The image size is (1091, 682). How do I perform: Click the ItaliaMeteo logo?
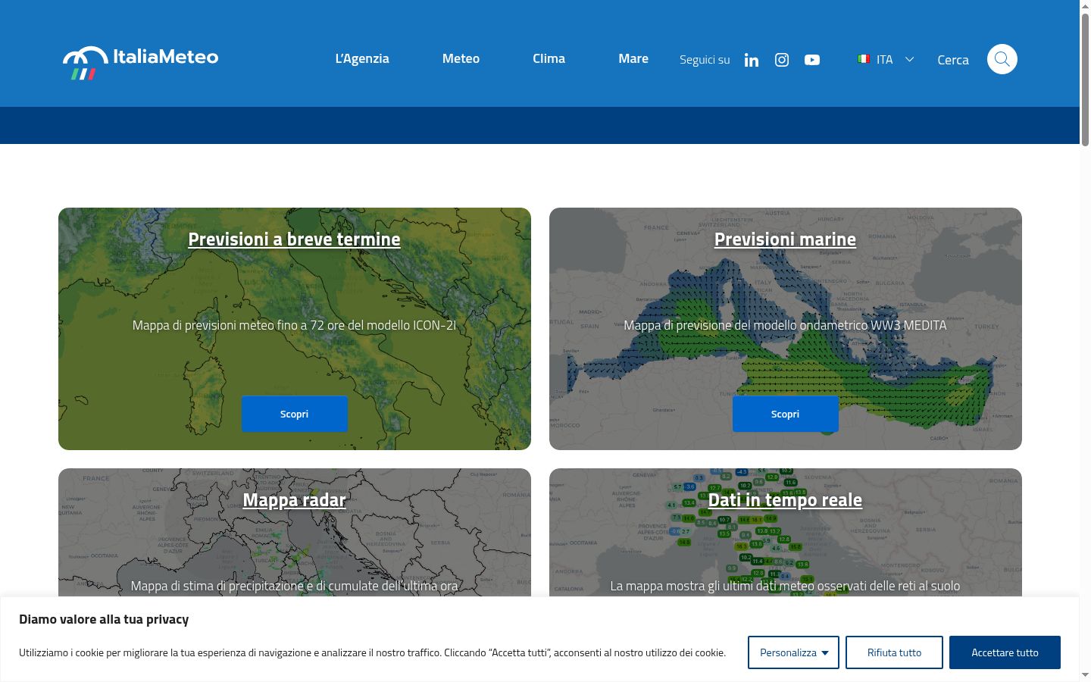click(140, 62)
